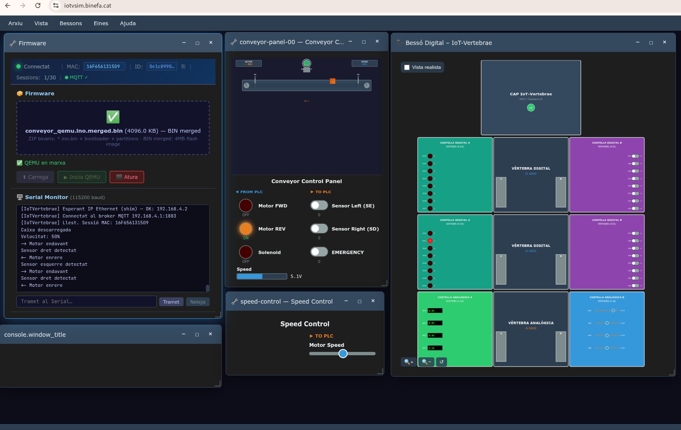Open the Arxiu menu
681x430 pixels.
pos(16,23)
